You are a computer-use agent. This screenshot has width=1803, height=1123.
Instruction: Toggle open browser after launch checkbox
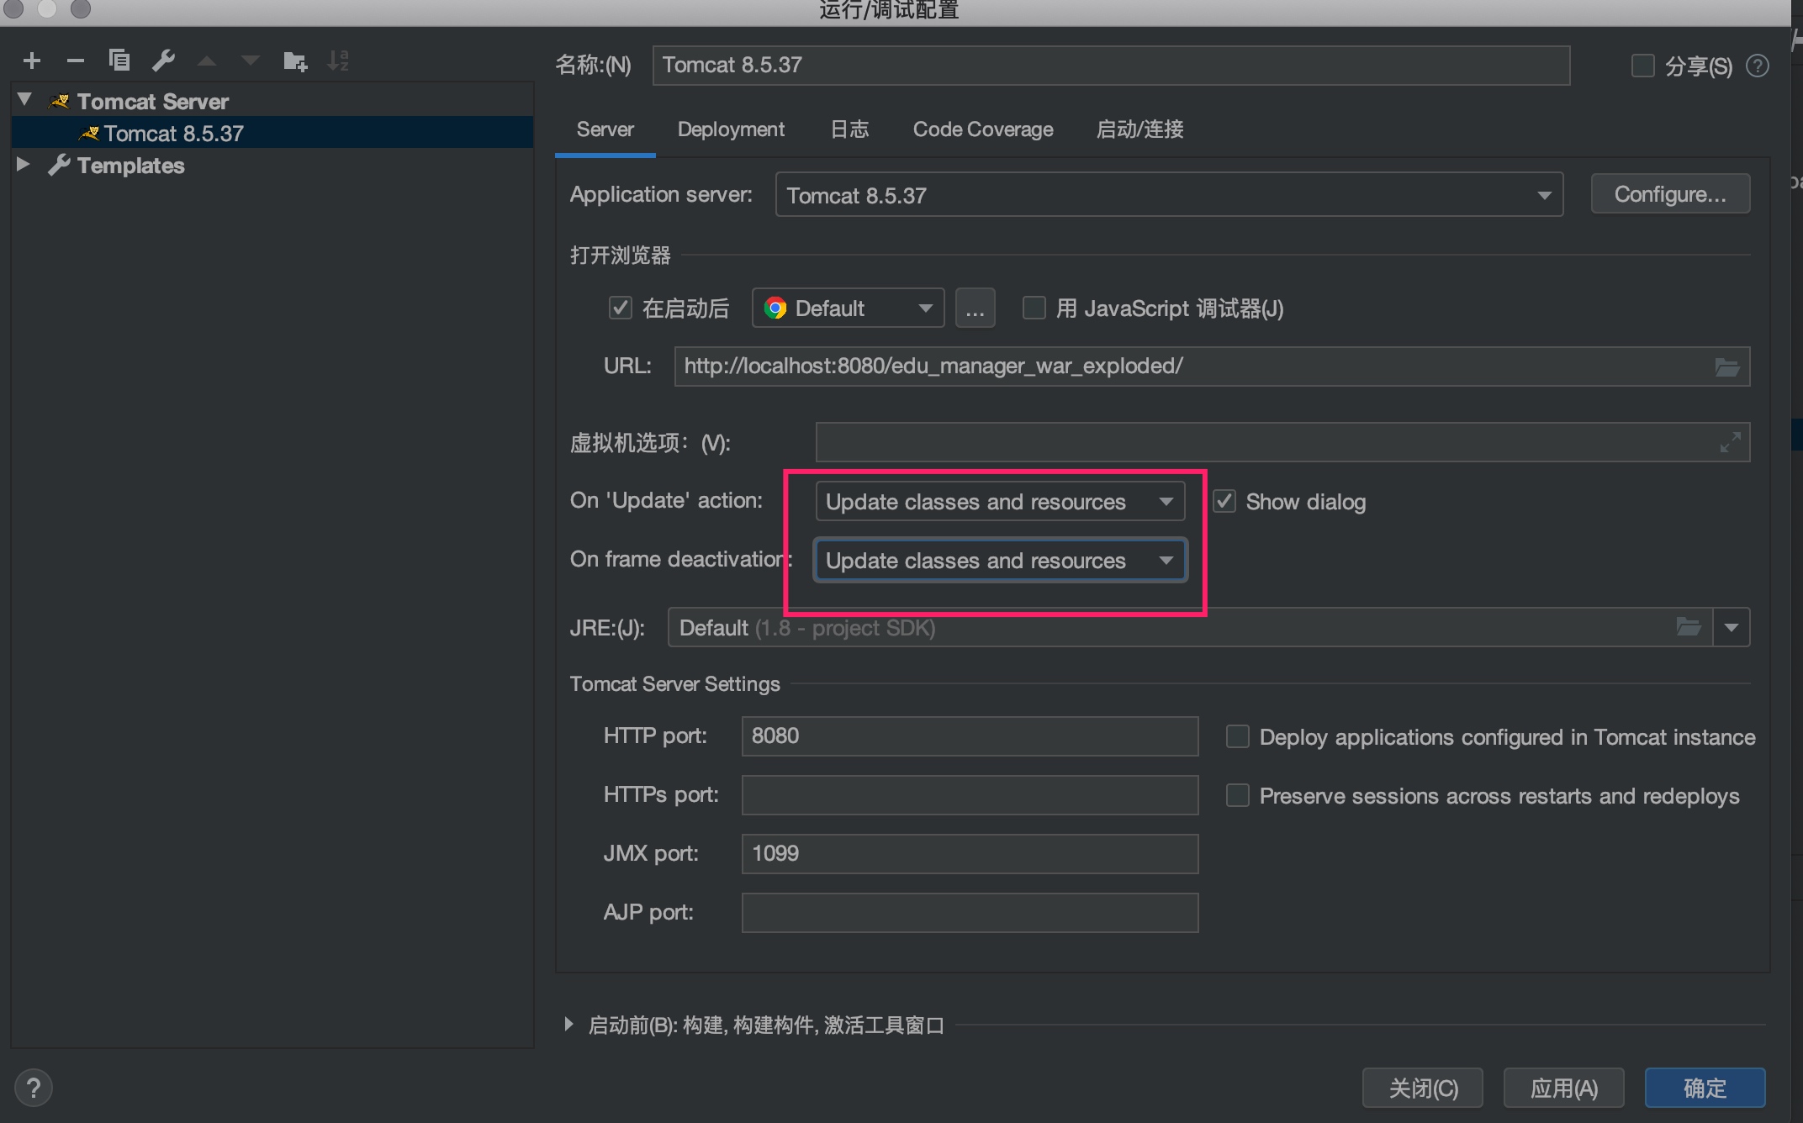[x=621, y=308]
